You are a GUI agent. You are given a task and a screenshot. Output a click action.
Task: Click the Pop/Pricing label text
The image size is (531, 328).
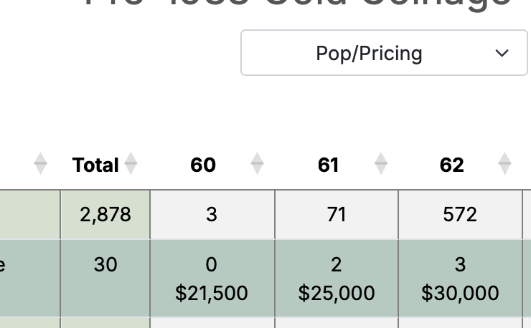[x=369, y=54]
